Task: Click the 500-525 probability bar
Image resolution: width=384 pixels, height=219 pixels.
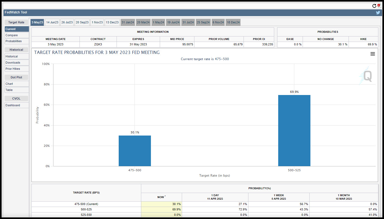Action: [294, 130]
